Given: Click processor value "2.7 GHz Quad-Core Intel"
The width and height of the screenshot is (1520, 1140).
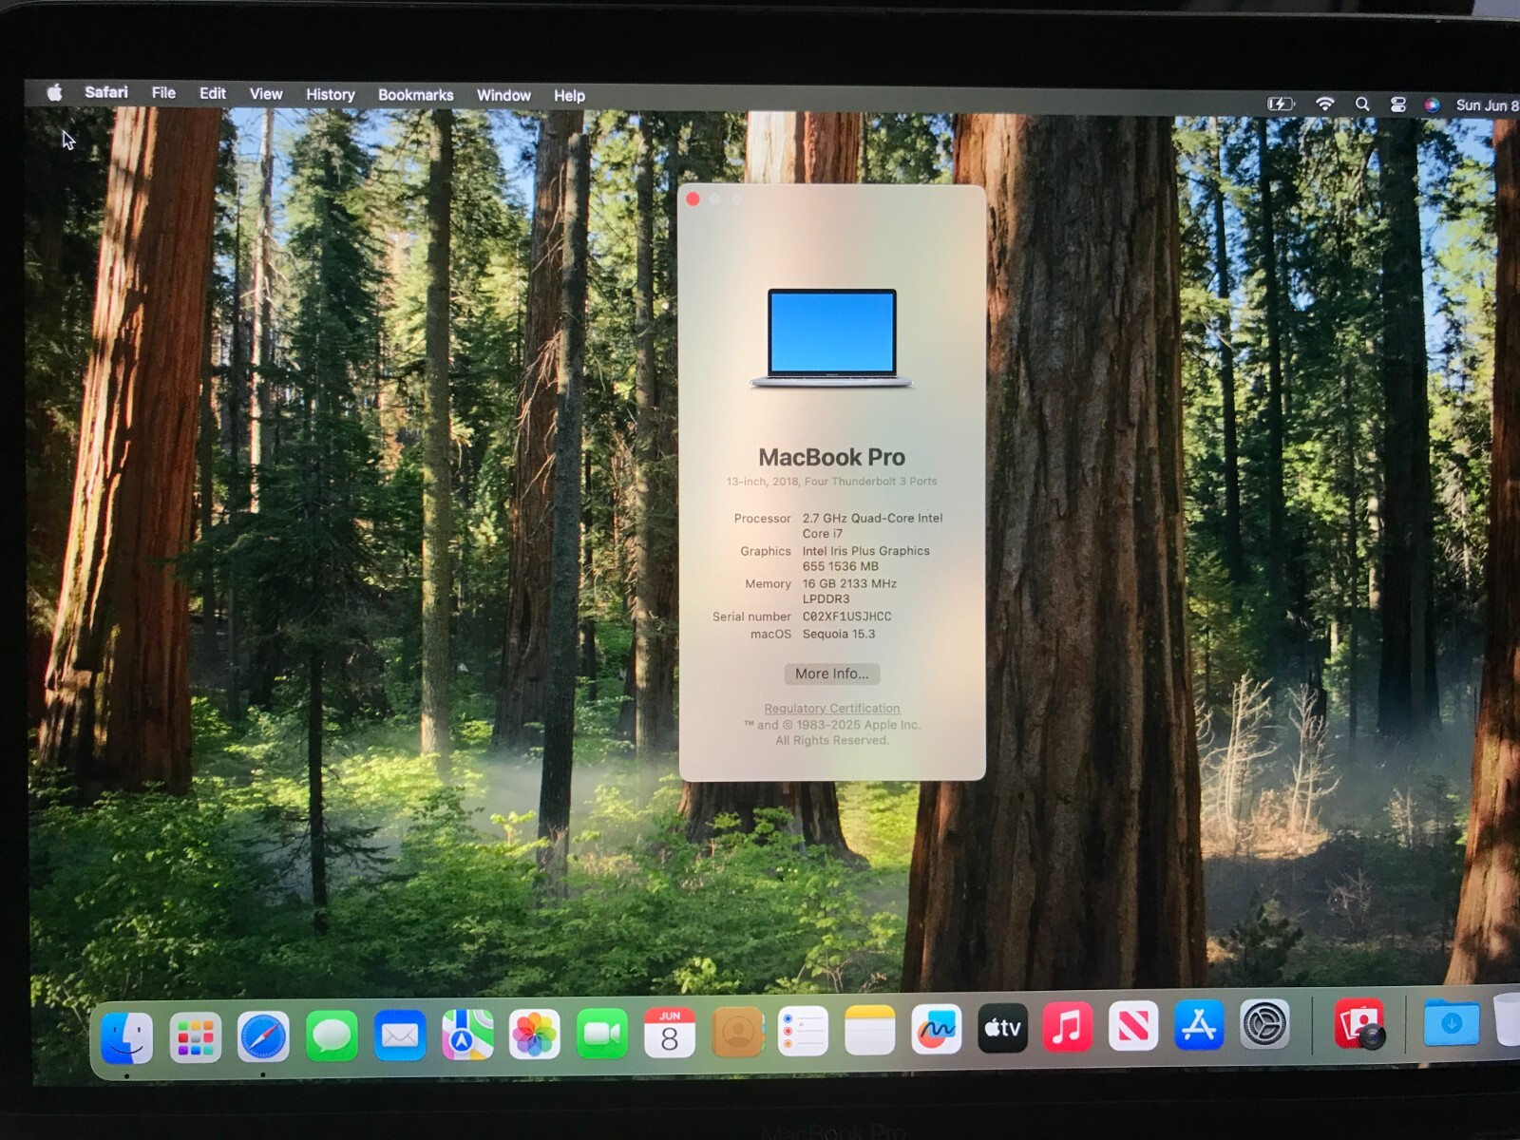Looking at the screenshot, I should point(873,518).
